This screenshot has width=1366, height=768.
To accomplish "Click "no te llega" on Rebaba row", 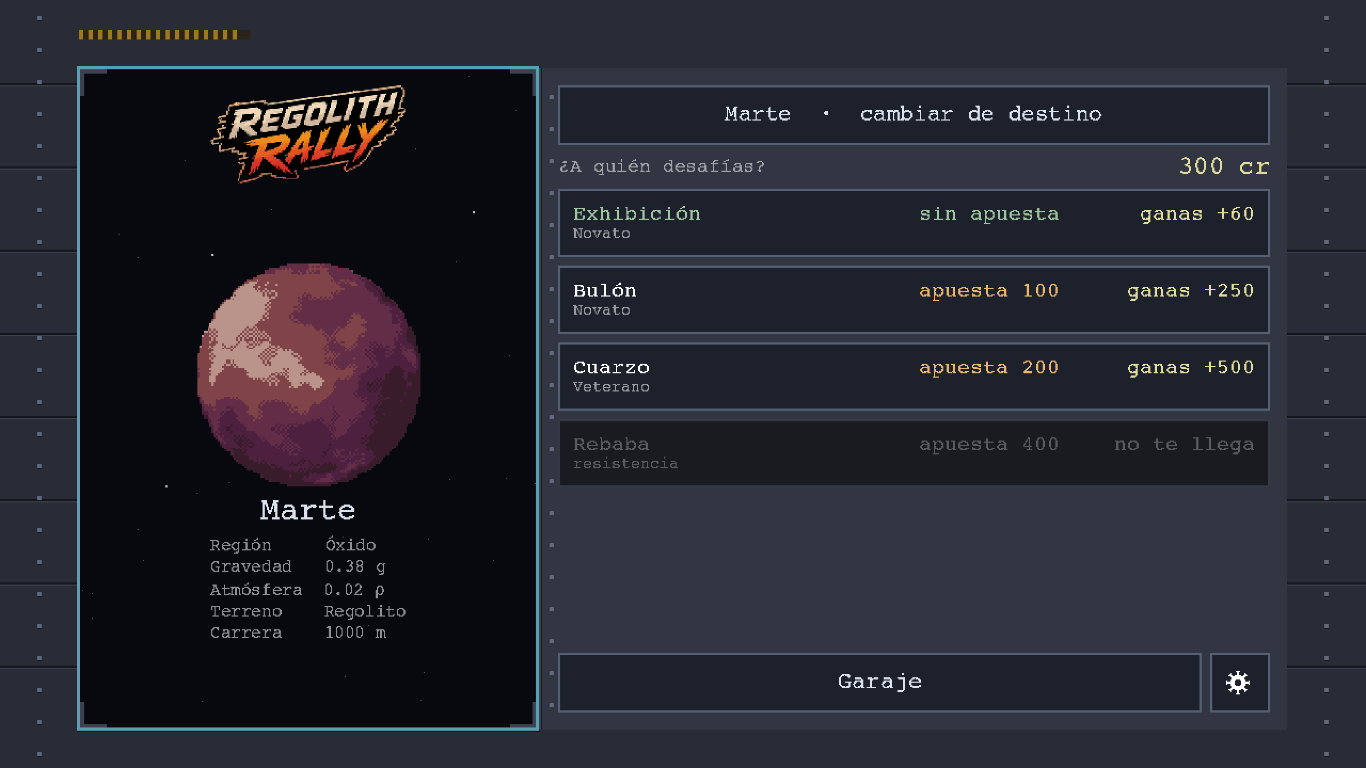I will pos(1184,444).
